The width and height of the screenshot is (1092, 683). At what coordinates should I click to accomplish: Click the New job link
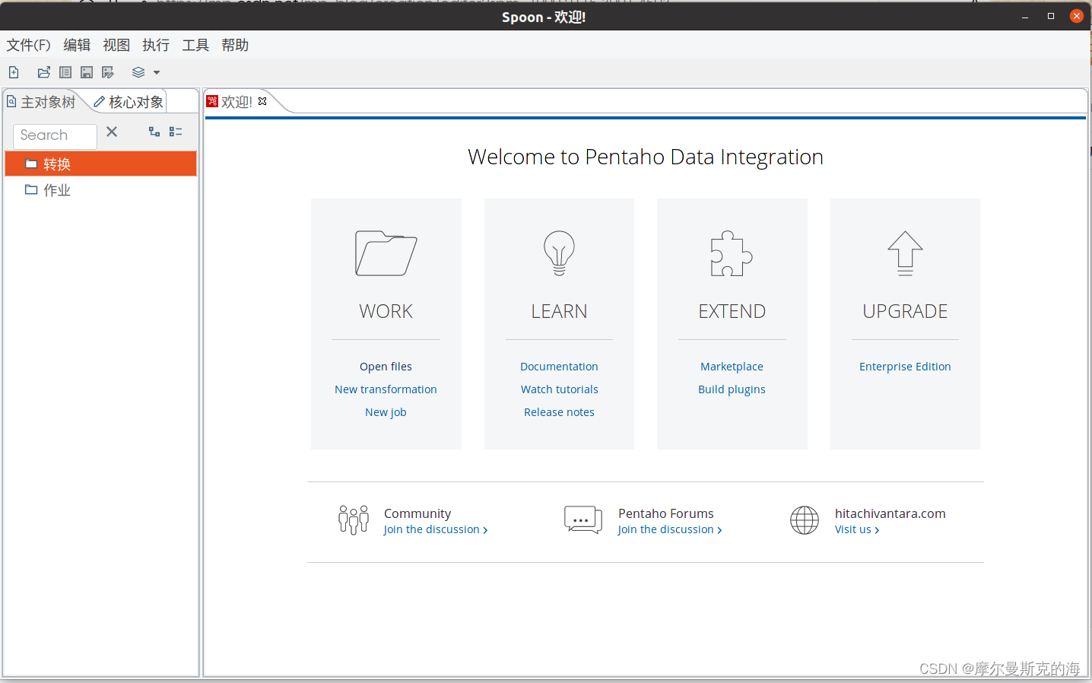pyautogui.click(x=386, y=412)
